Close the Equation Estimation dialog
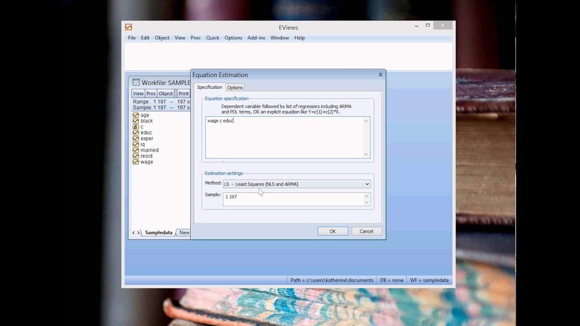This screenshot has height=326, width=580. pyautogui.click(x=381, y=75)
